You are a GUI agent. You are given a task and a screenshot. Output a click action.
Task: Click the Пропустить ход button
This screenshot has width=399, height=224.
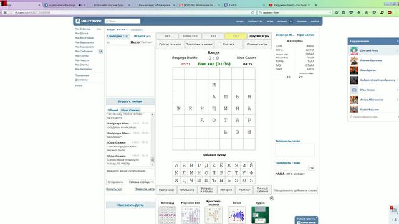(170, 44)
